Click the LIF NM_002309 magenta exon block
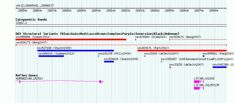This screenshot has width=234, height=103. tap(197, 81)
